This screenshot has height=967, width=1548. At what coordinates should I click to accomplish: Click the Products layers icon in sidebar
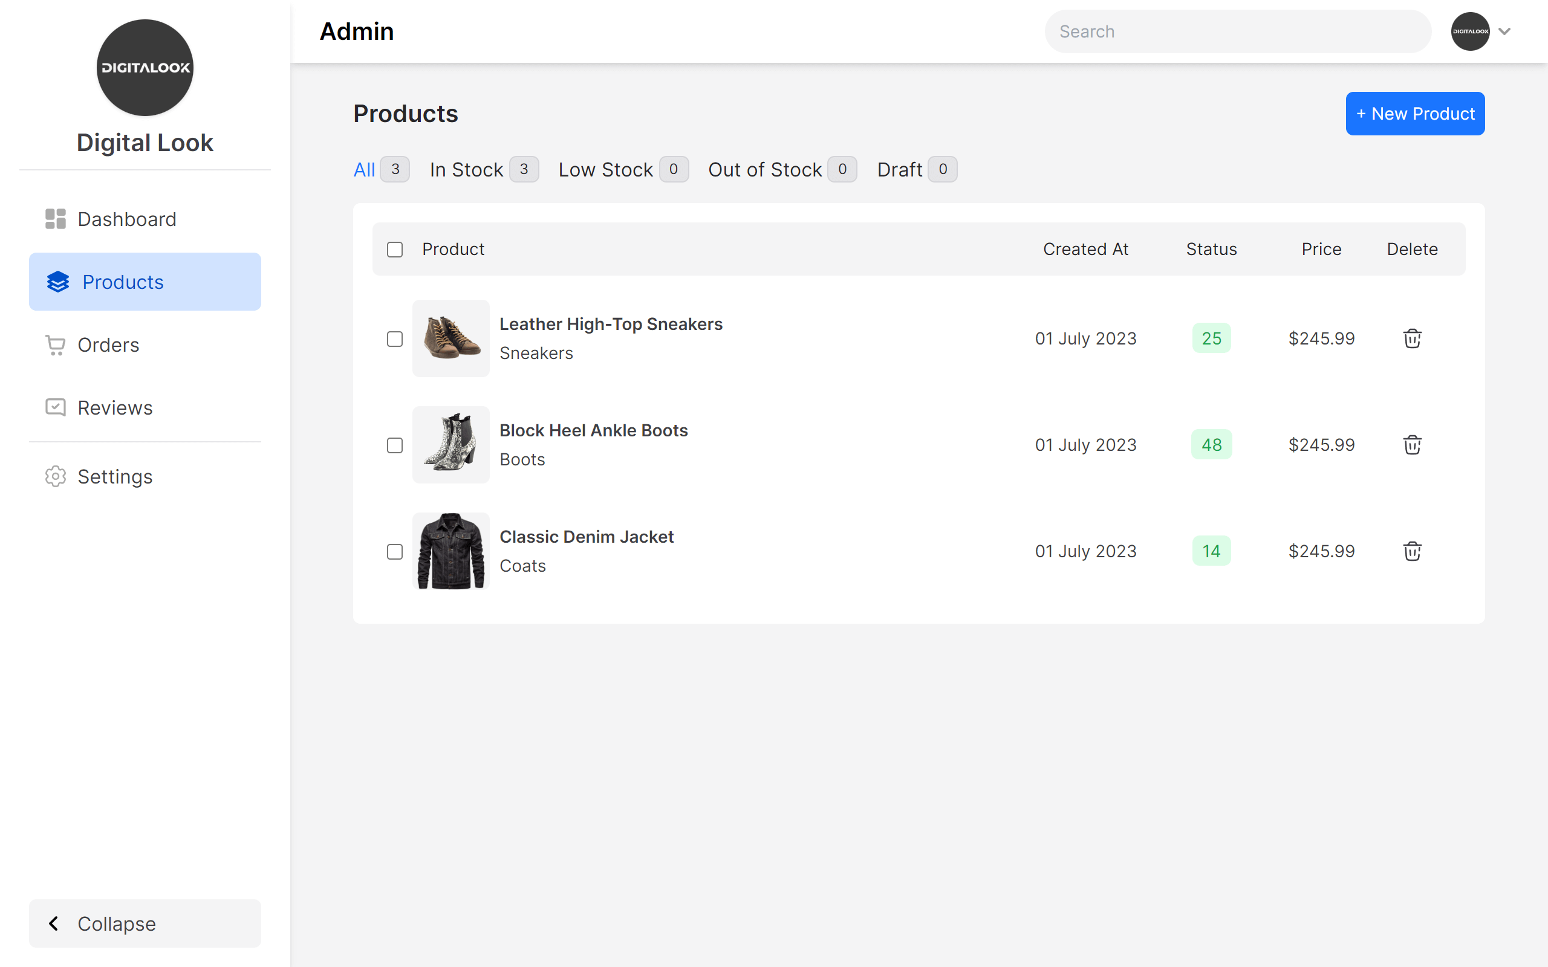pos(58,282)
